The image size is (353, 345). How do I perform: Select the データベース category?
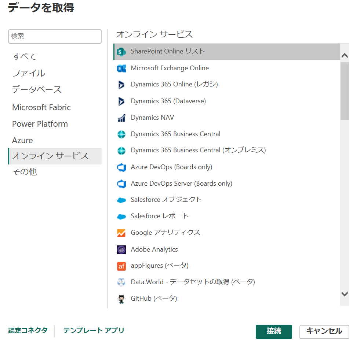tap(37, 89)
